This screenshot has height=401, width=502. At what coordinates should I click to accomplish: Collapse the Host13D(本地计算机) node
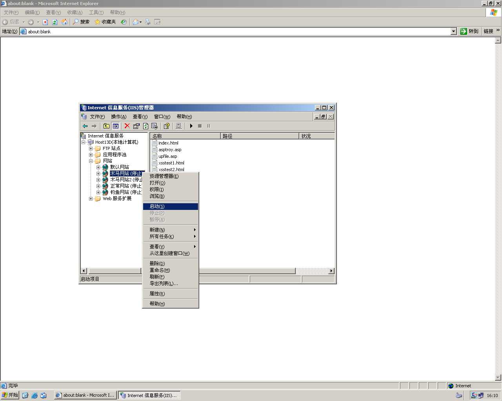point(84,142)
